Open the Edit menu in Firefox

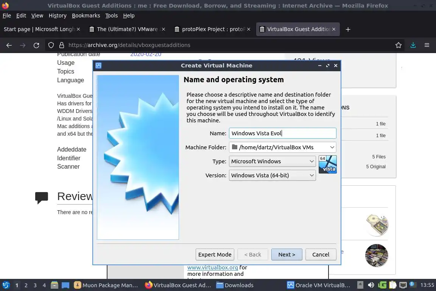(x=21, y=16)
